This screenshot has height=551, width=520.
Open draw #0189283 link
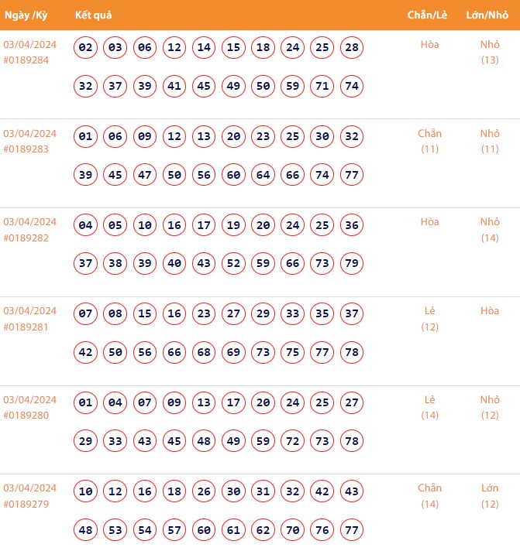pyautogui.click(x=26, y=149)
